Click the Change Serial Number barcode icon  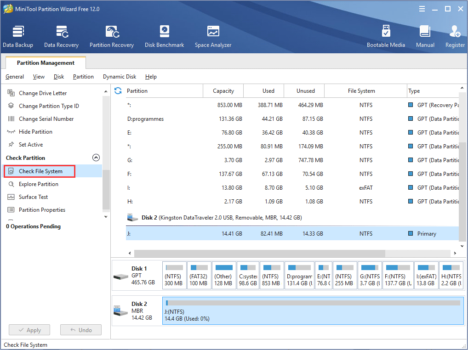tap(11, 119)
